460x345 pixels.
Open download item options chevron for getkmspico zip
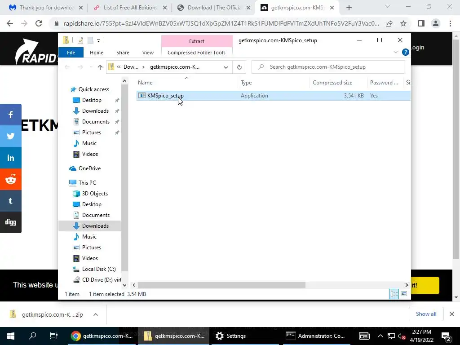(x=96, y=314)
